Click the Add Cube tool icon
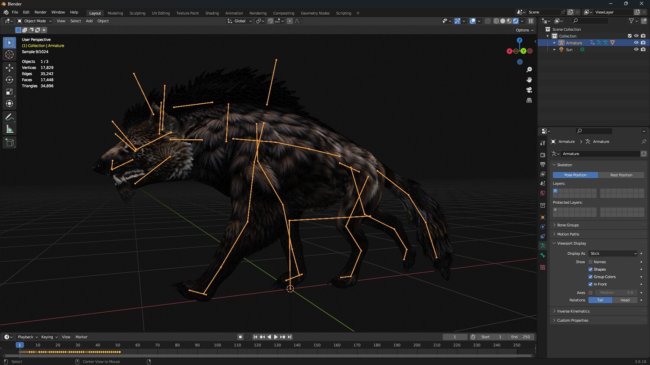650x365 pixels. tap(10, 142)
